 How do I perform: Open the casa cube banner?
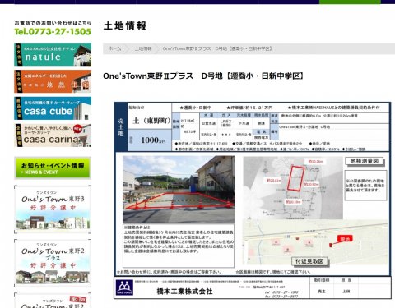click(x=53, y=108)
